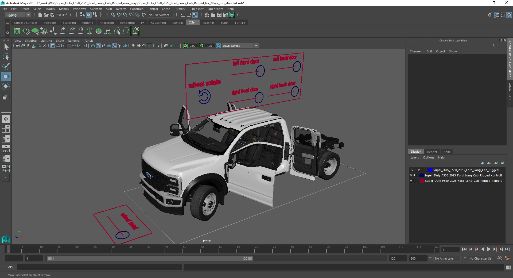Play the animation forwards

[489, 249]
